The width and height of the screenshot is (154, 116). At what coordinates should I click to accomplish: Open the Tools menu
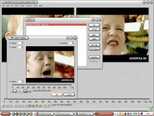pyautogui.click(x=35, y=6)
